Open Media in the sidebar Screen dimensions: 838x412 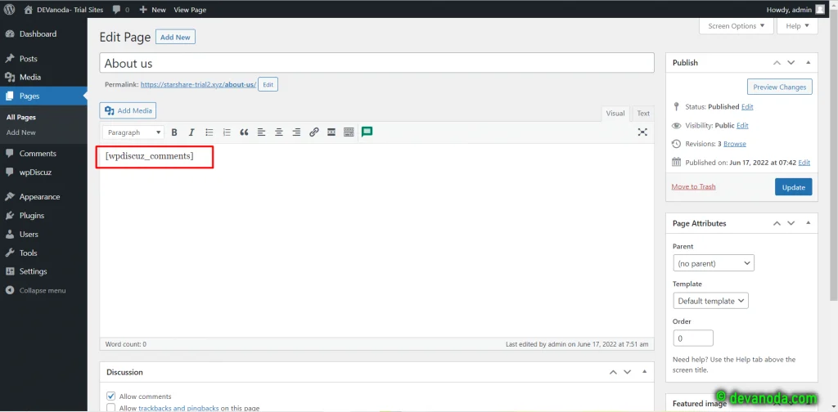click(x=43, y=78)
